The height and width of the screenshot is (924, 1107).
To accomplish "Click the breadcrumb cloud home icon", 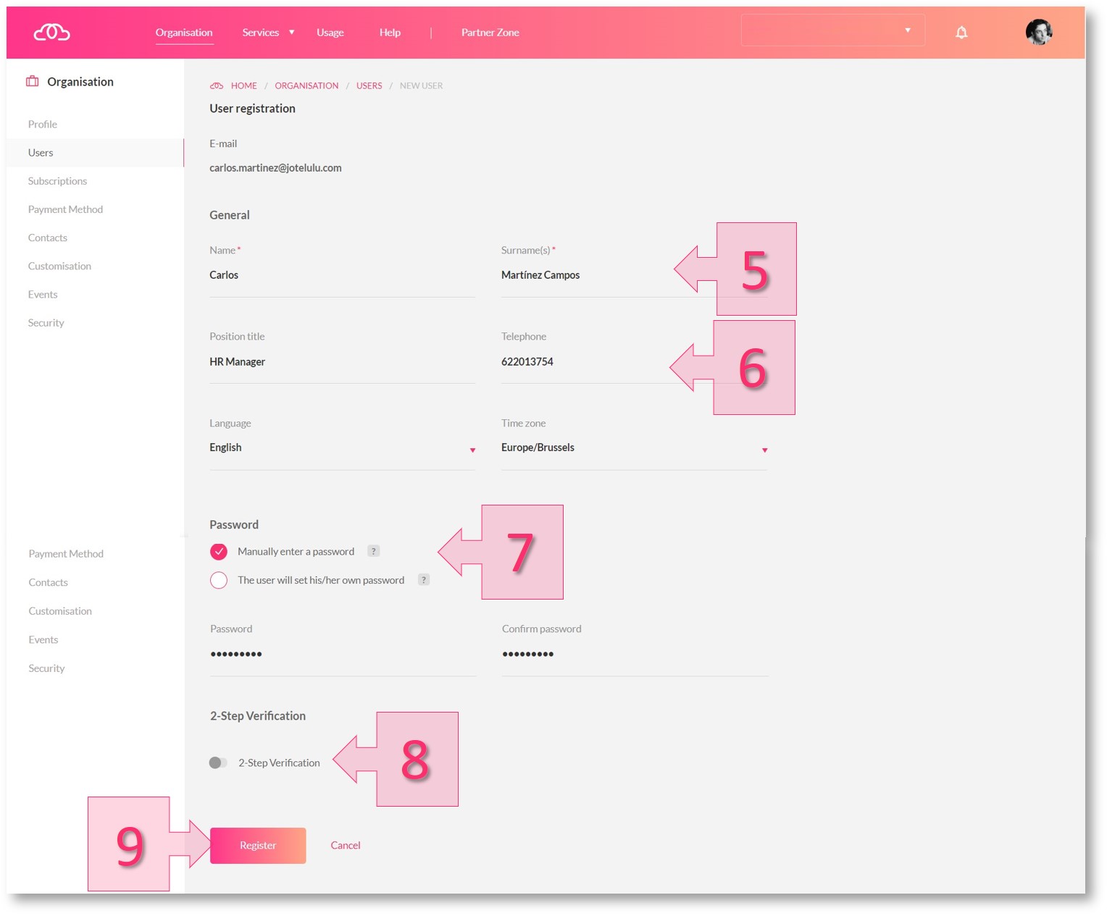I will [217, 85].
